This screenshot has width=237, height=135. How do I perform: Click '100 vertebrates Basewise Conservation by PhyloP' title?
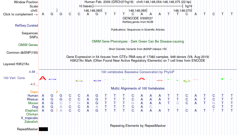pyautogui.click(x=138, y=72)
